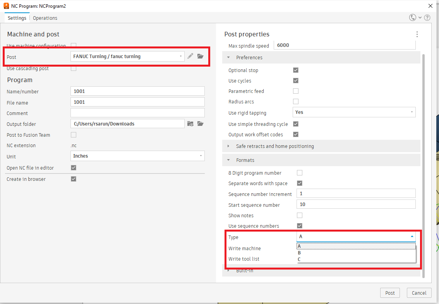This screenshot has width=439, height=304.
Task: Expand Safe retracts and home positioning section
Action: click(x=275, y=146)
